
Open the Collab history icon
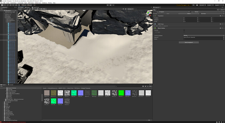coord(194,5)
